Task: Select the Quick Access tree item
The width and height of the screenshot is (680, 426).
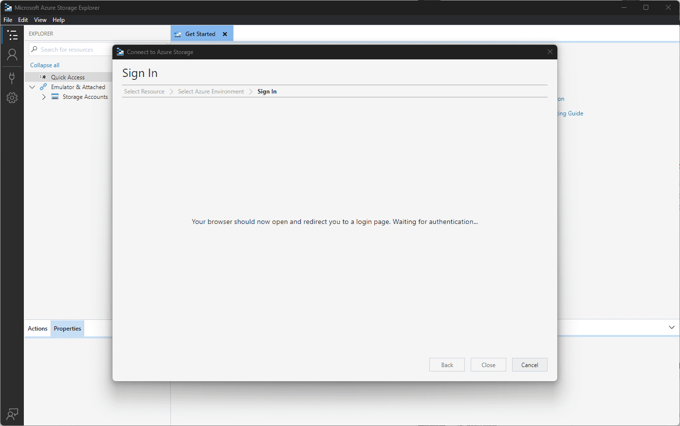Action: [x=68, y=77]
